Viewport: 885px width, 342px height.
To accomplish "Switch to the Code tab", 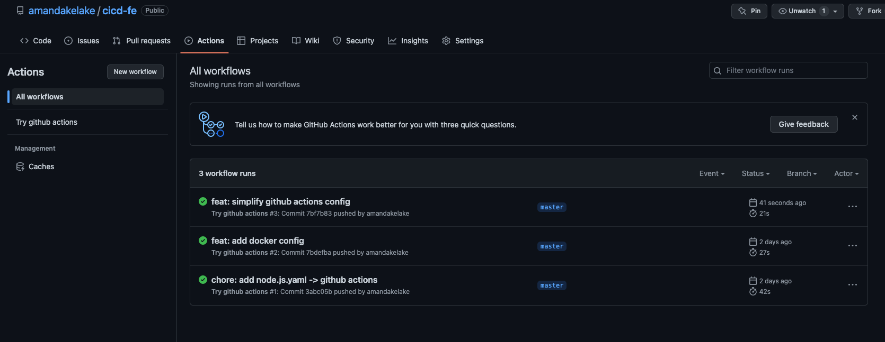I will click(36, 41).
